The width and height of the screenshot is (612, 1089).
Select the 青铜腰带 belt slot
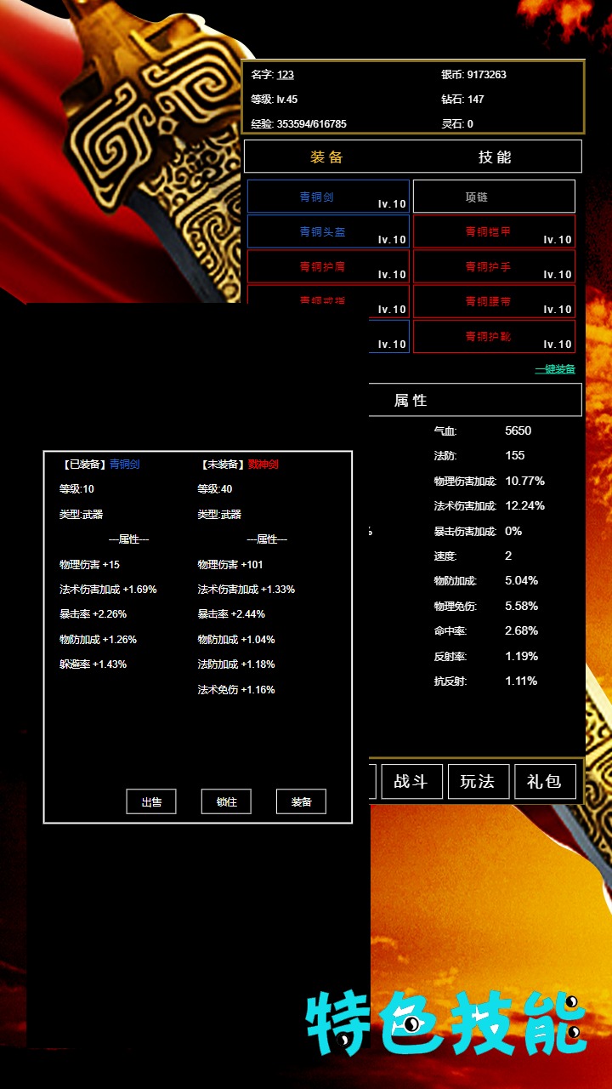(494, 301)
